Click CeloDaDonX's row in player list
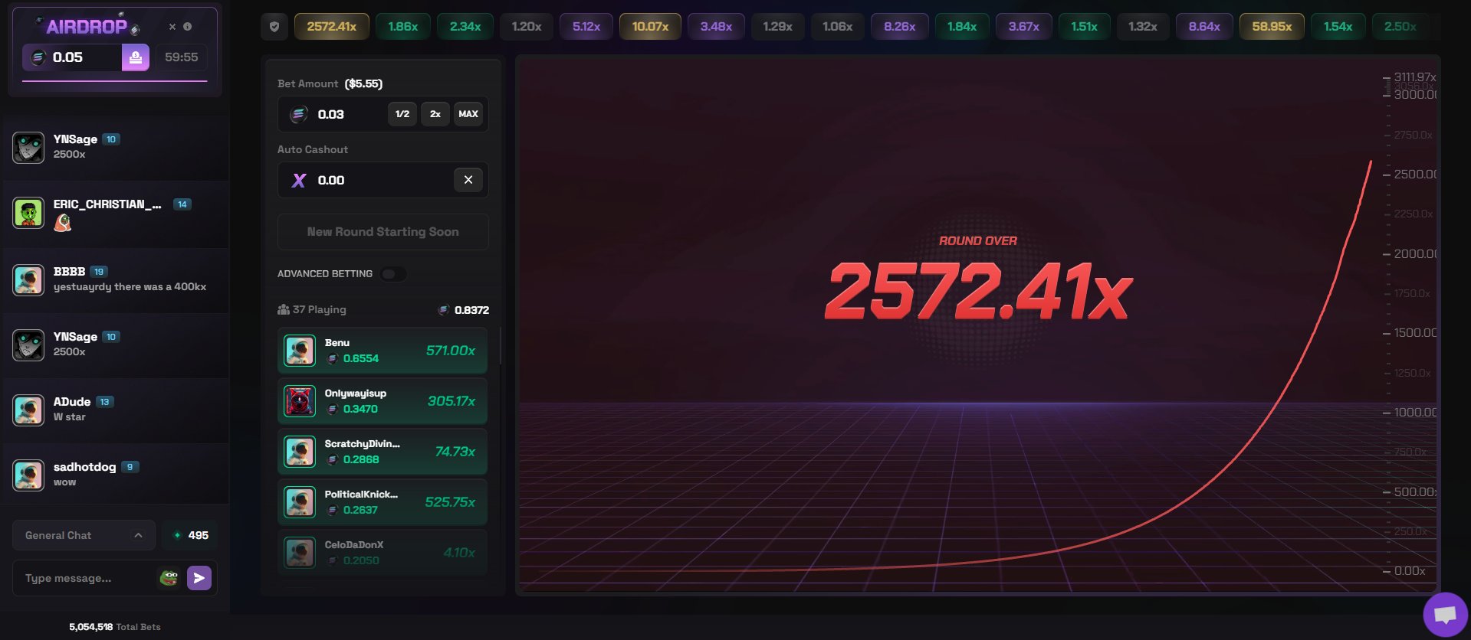1471x640 pixels. tap(383, 553)
